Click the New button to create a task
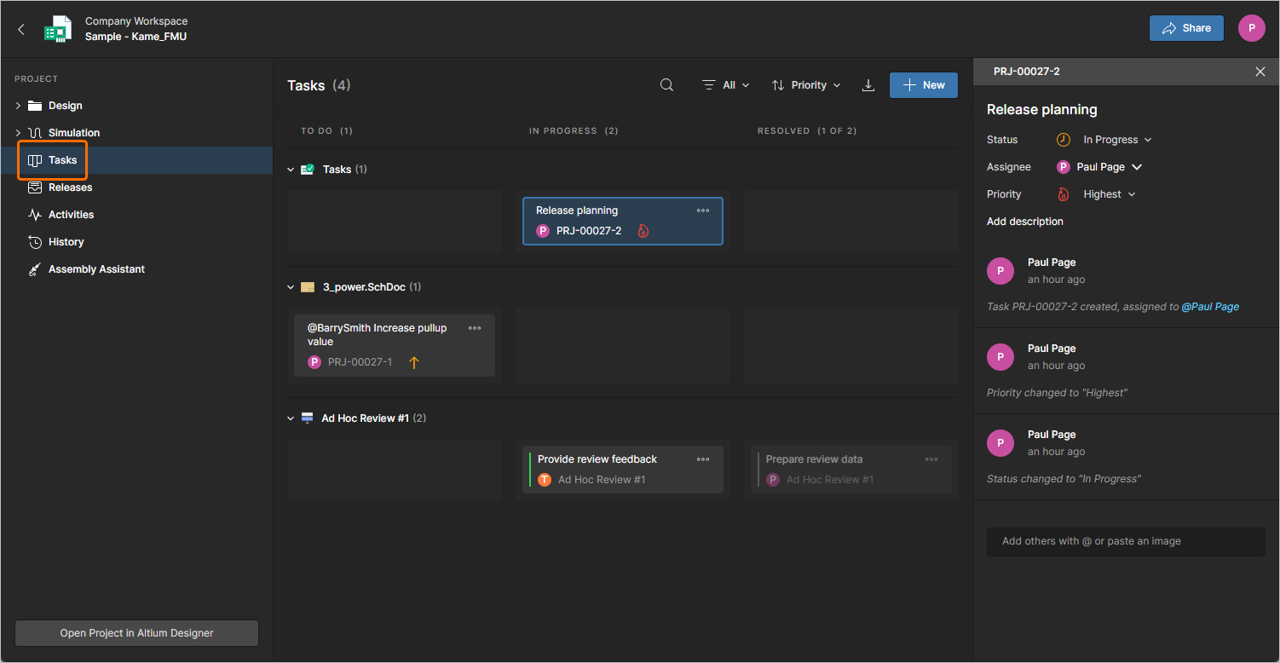The width and height of the screenshot is (1280, 663). 923,84
